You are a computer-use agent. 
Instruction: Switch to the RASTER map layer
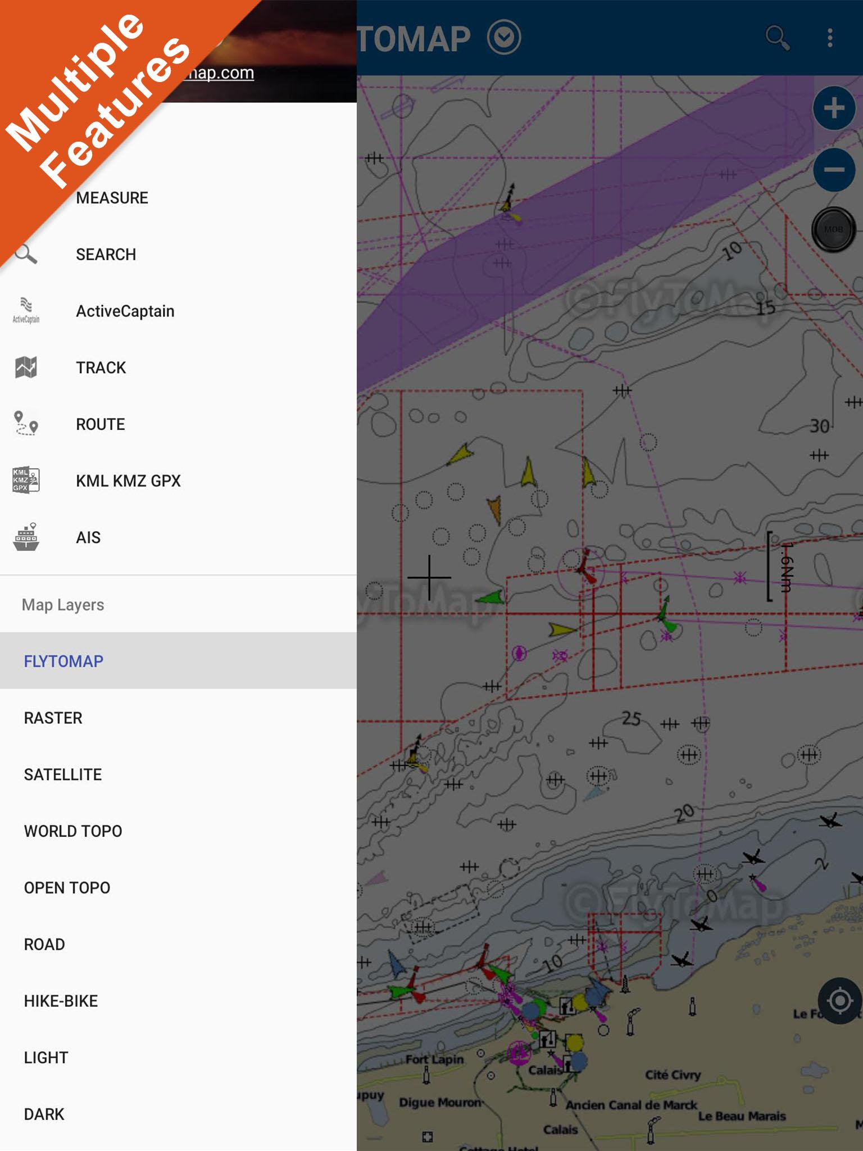coord(178,718)
